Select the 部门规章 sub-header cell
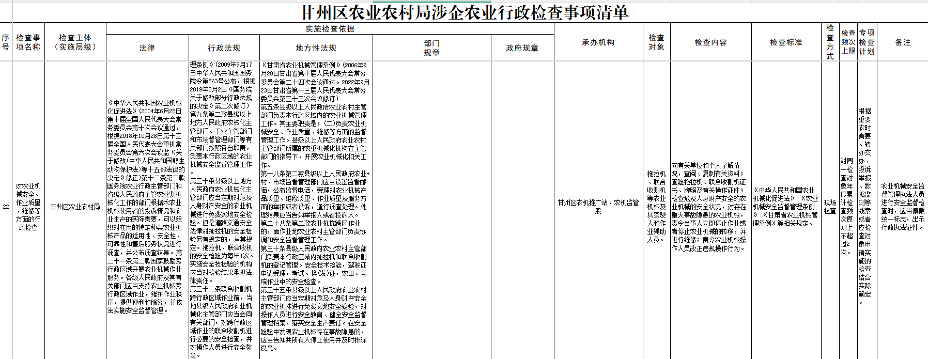Image resolution: width=928 pixels, height=359 pixels. tap(431, 48)
